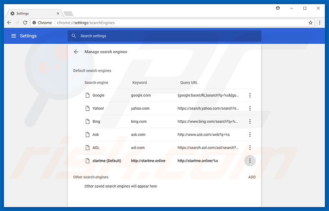Maximize the Chrome window

(305, 8)
